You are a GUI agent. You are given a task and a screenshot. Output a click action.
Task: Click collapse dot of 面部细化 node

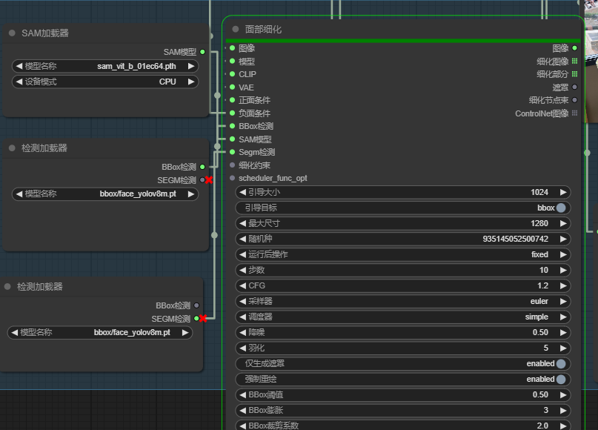pos(236,29)
